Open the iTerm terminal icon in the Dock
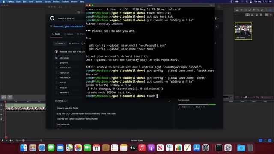The width and height of the screenshot is (274, 154). 219,148
